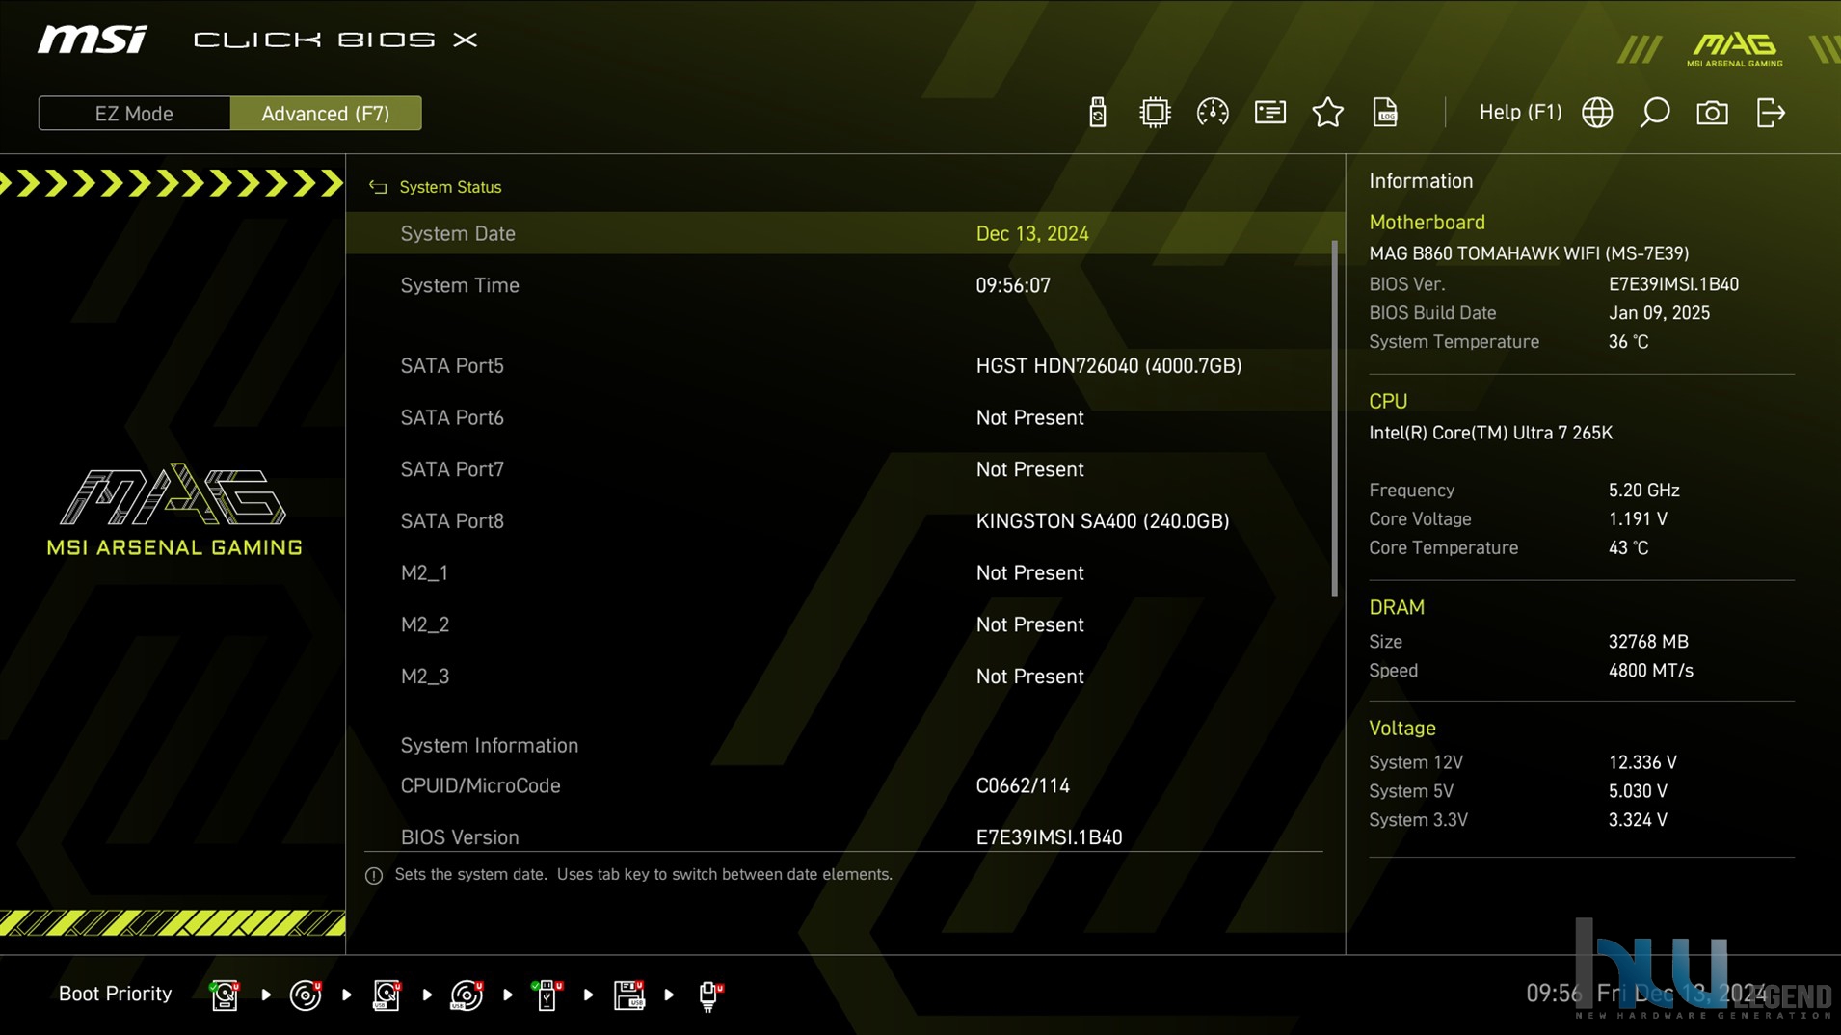Screen dimensions: 1841x1035
Task: Click the exit arrow icon
Action: click(x=1771, y=113)
